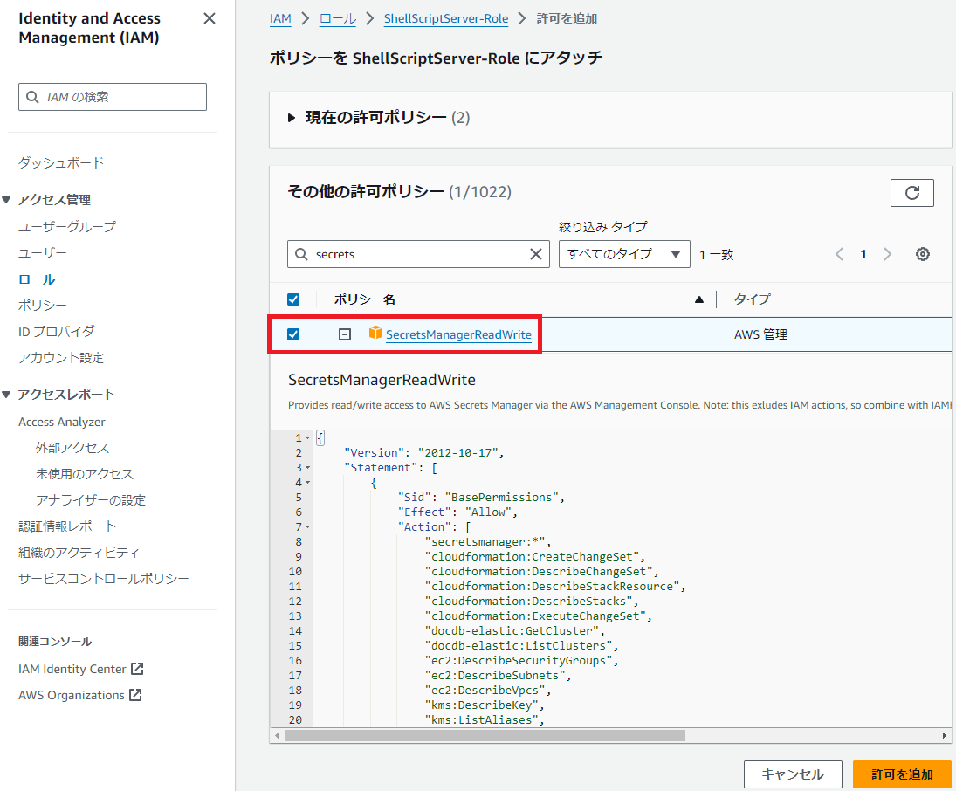This screenshot has width=956, height=791.
Task: Open table preferences with the gear icon
Action: pos(923,254)
